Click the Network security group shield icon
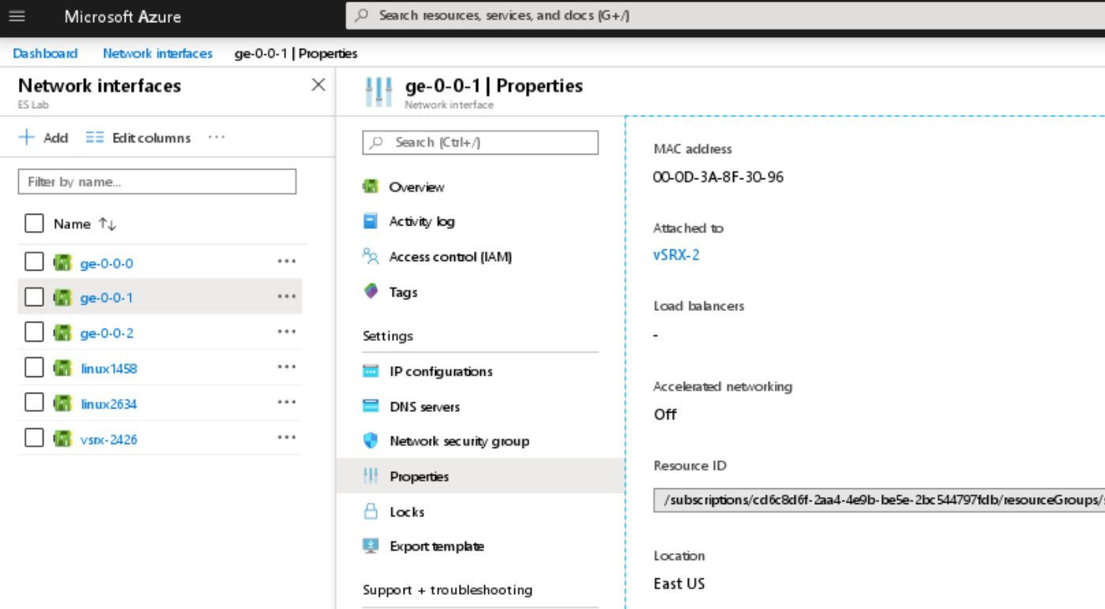Screen dimensions: 1105x609 coord(370,441)
